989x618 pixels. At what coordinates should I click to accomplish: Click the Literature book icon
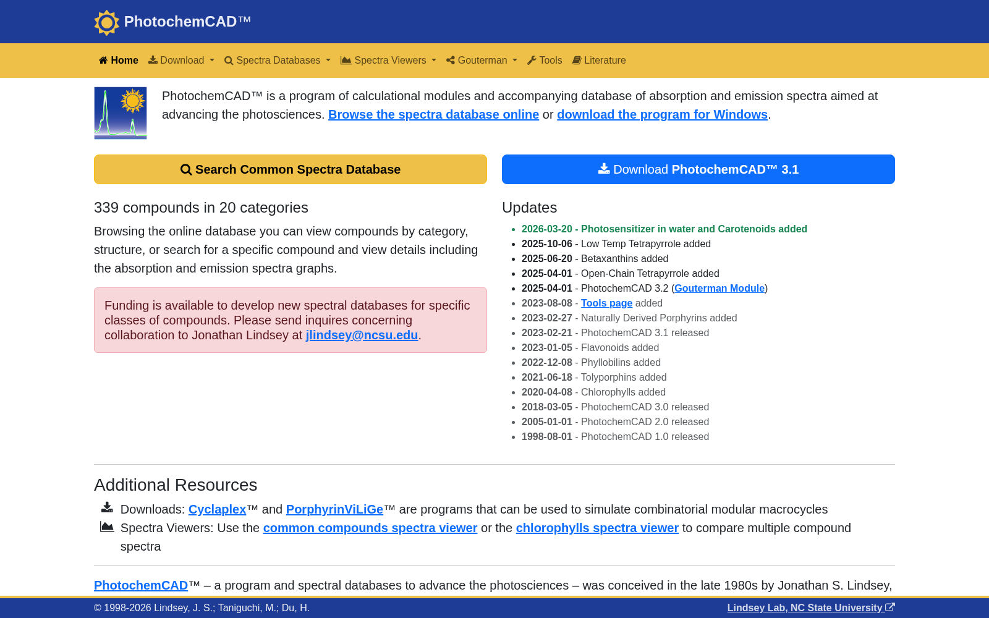click(577, 60)
